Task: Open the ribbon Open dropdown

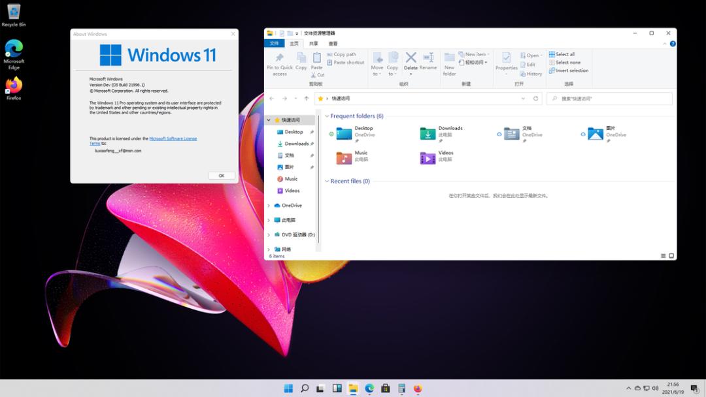Action: [531, 56]
